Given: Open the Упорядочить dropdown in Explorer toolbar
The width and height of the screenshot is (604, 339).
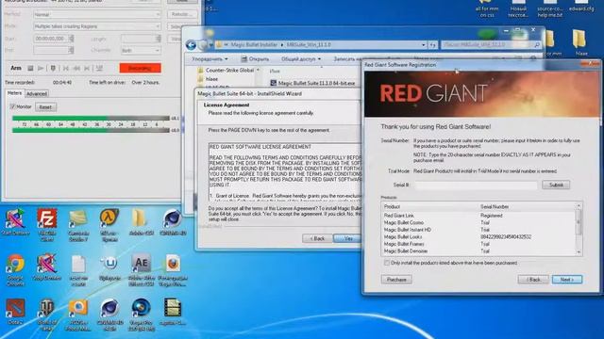Looking at the screenshot, I should 210,59.
